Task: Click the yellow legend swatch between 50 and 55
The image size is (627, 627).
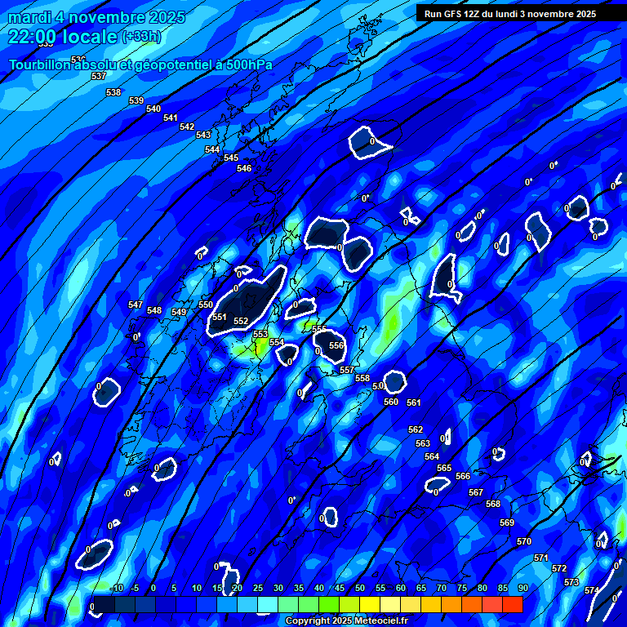Action: click(370, 604)
